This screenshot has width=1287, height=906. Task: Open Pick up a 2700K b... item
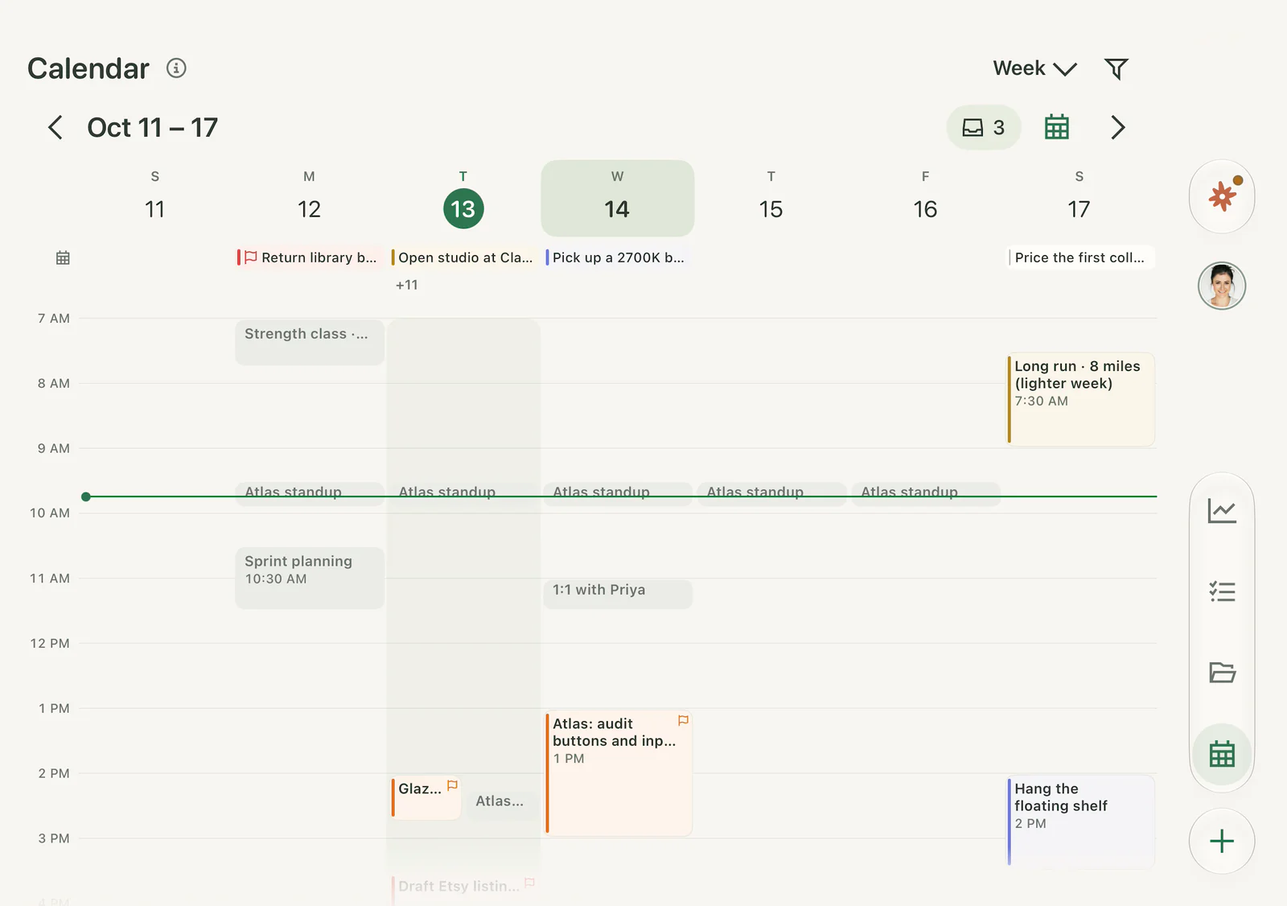[618, 257]
